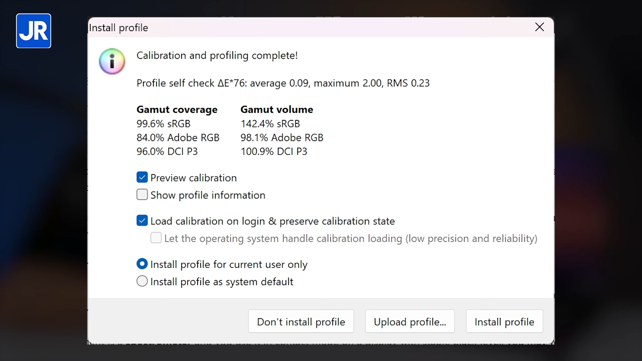Toggle Load calibration on login checkbox
Screen dimensions: 642x361
142,221
